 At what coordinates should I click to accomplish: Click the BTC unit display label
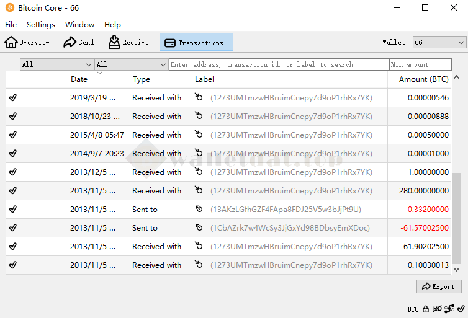coord(413,309)
